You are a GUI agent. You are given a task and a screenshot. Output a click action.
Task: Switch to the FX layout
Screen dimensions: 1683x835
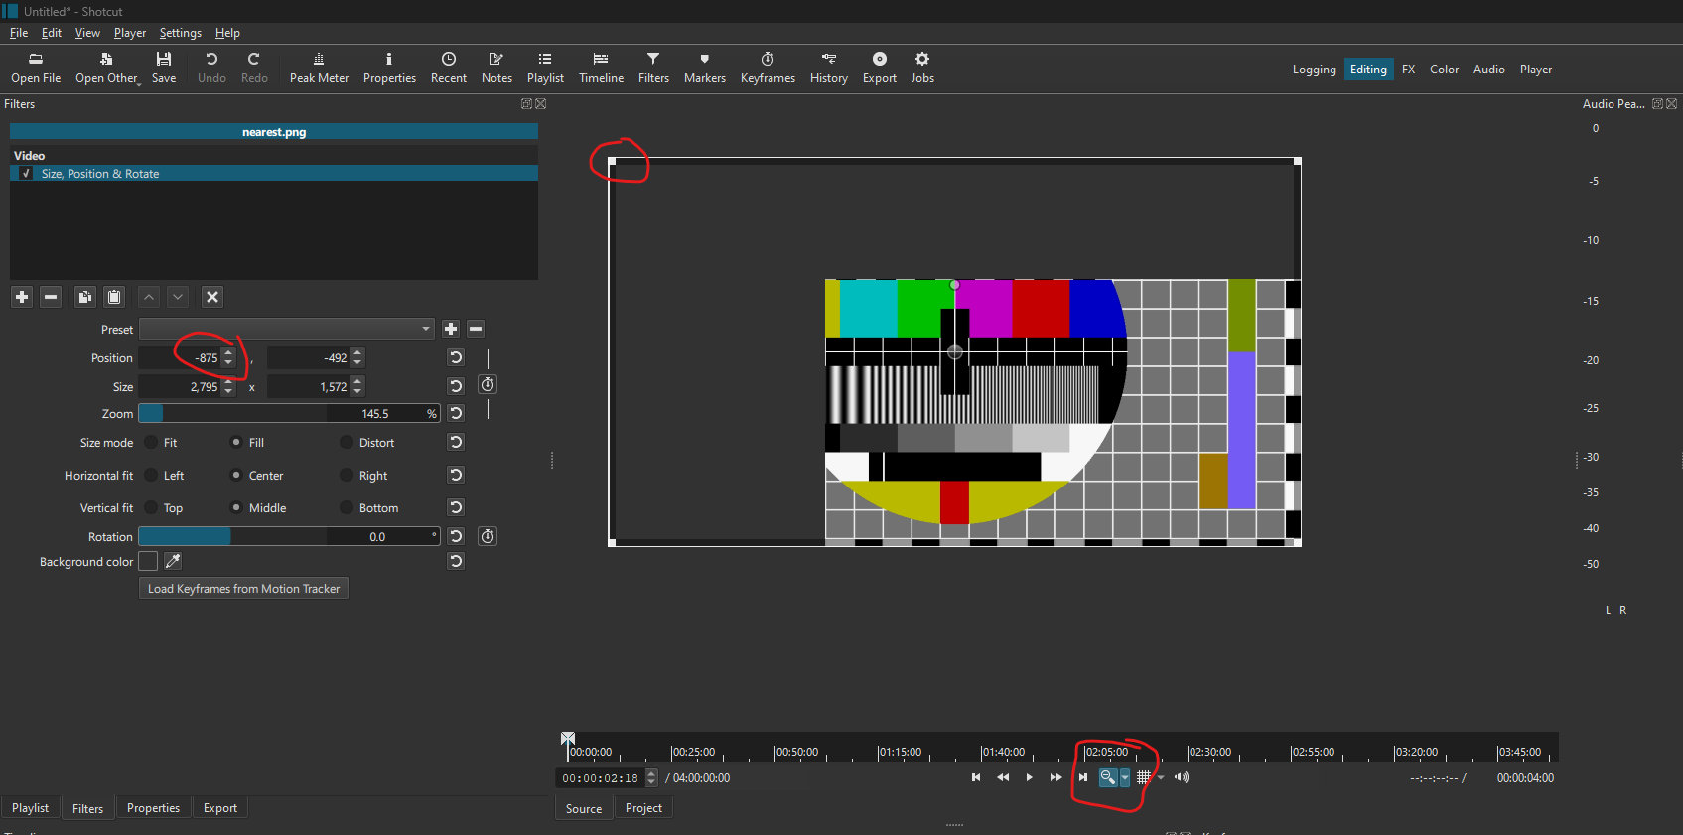pos(1408,70)
